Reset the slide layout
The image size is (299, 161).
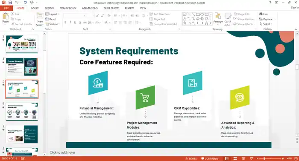click(x=50, y=19)
